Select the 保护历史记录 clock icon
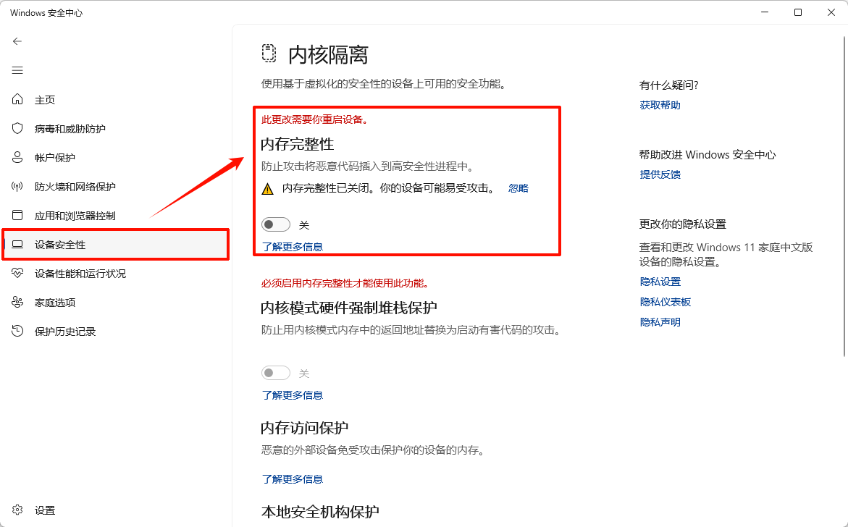The width and height of the screenshot is (848, 527). coord(16,331)
